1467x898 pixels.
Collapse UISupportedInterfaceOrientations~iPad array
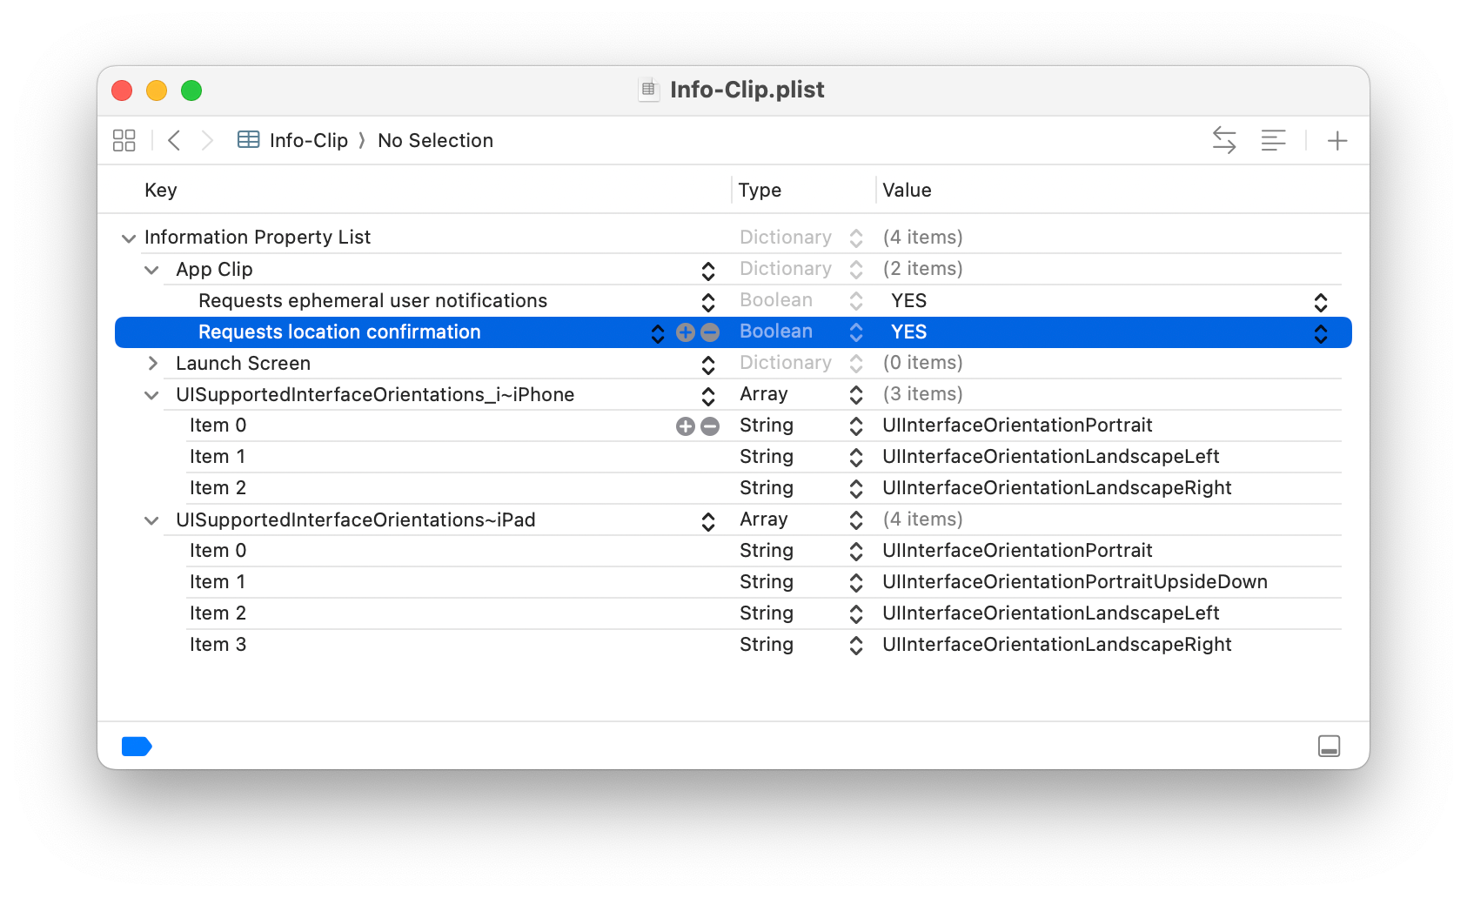151,520
